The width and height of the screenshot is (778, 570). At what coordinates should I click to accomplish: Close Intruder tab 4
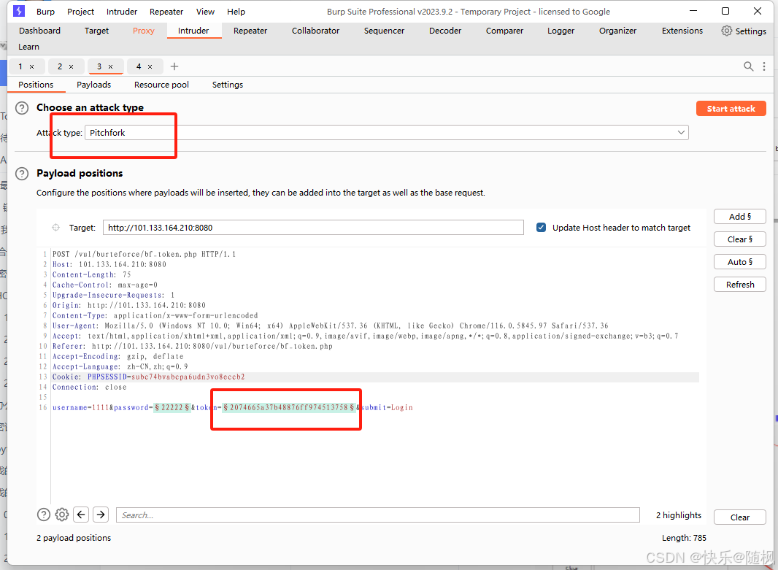tap(150, 66)
